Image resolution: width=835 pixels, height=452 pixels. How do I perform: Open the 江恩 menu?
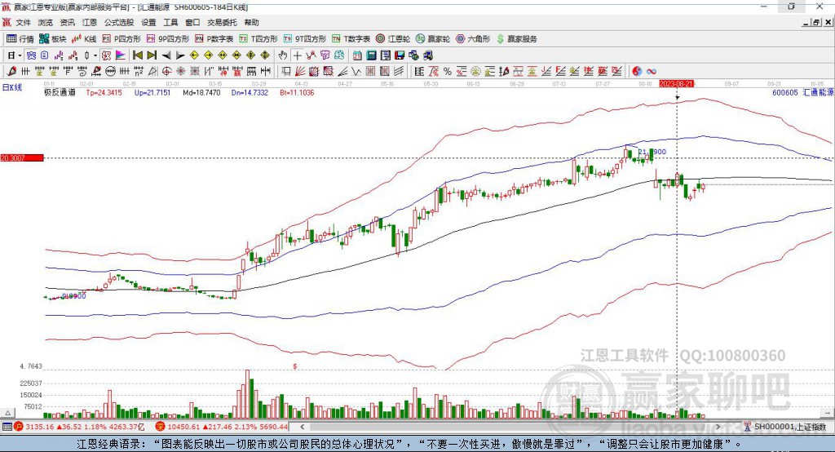coord(90,22)
